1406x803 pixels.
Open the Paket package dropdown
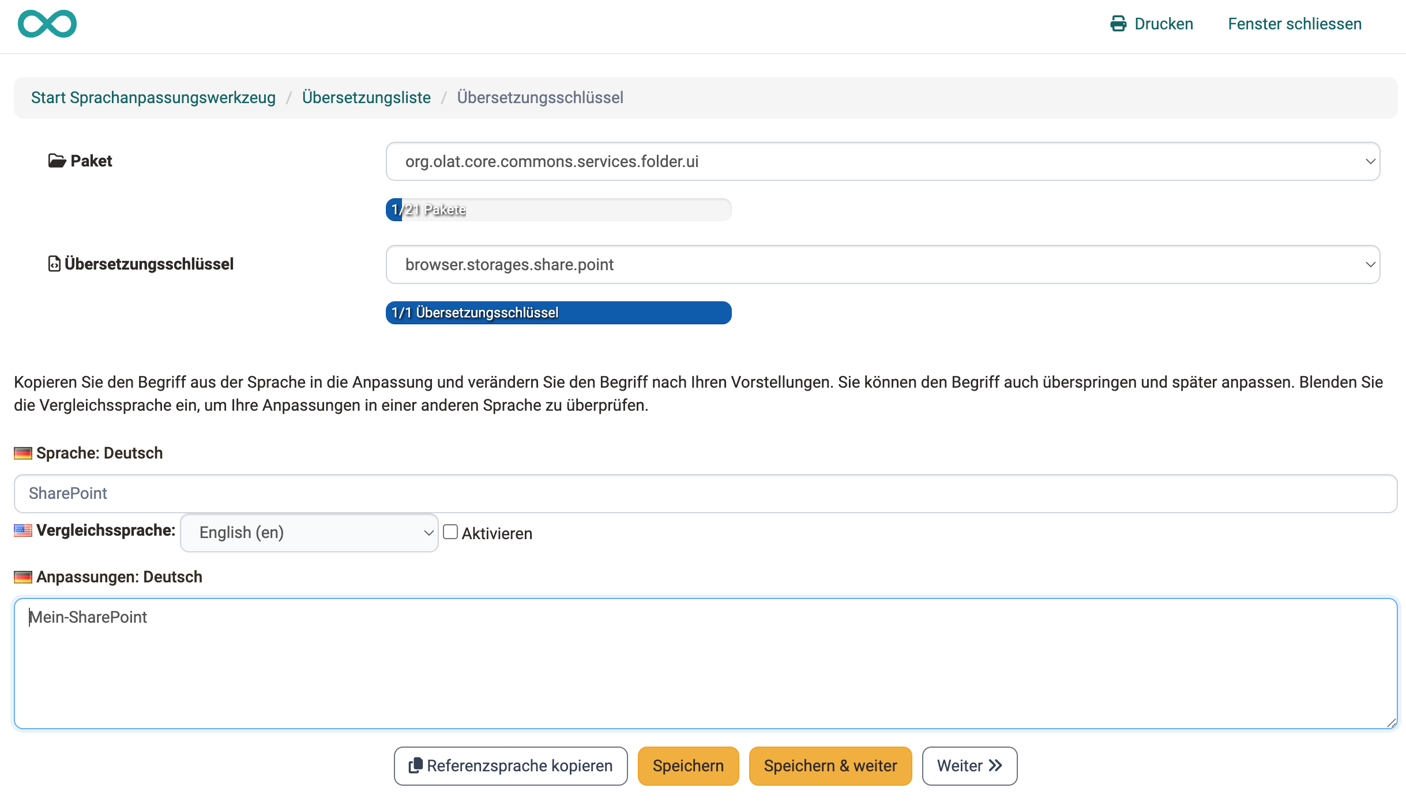[883, 161]
